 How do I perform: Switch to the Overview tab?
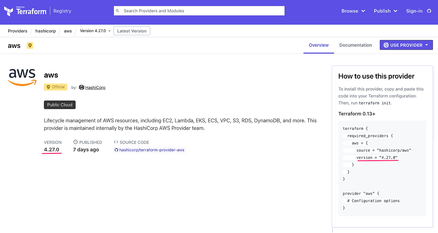pyautogui.click(x=319, y=45)
